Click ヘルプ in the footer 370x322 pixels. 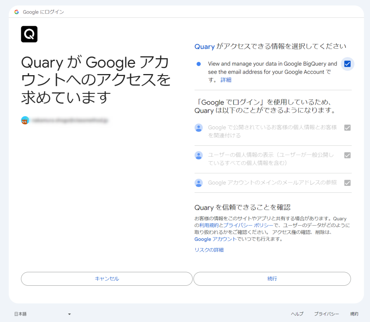coord(297,314)
